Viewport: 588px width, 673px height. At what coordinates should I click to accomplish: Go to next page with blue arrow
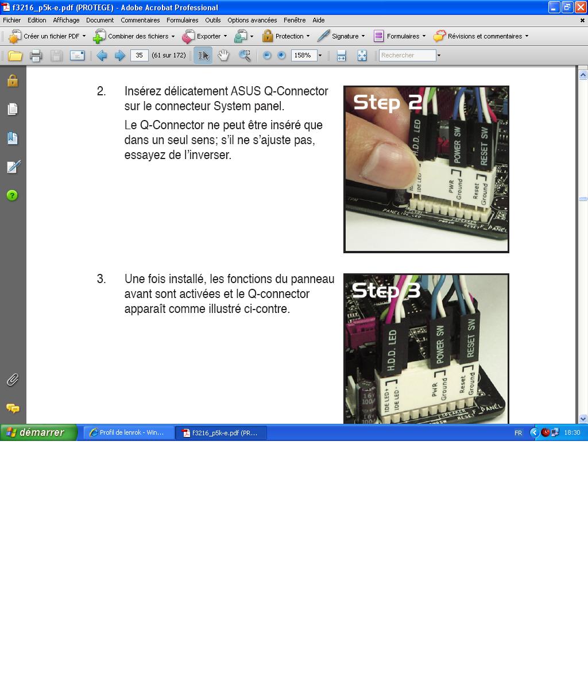119,56
